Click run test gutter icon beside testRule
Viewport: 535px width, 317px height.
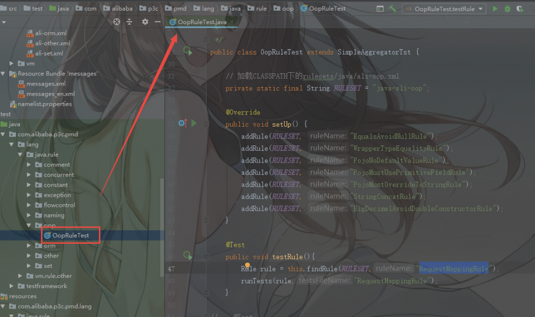click(188, 256)
